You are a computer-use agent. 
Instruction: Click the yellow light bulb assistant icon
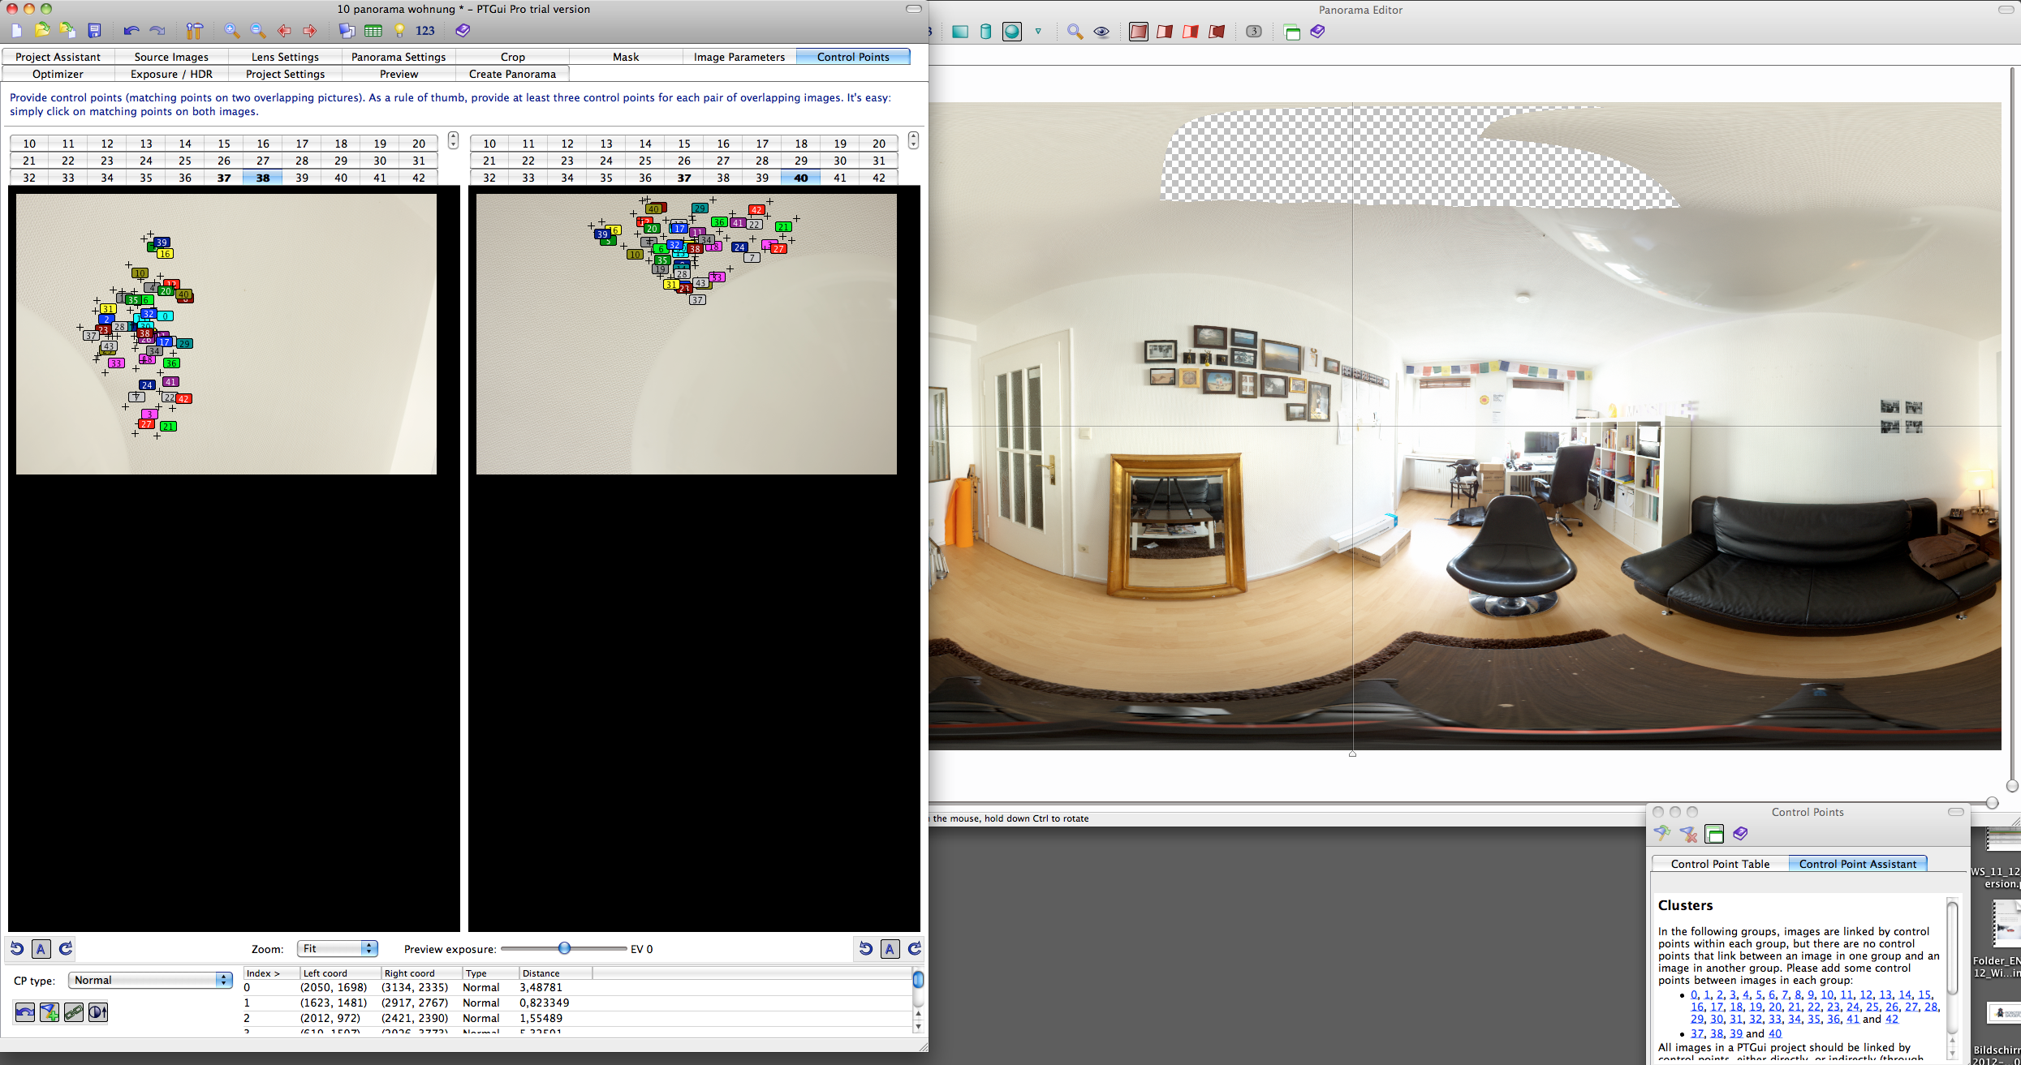(399, 31)
